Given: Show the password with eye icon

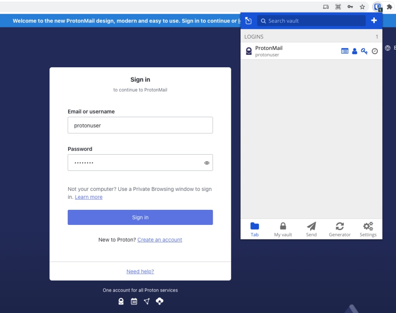Looking at the screenshot, I should point(207,163).
